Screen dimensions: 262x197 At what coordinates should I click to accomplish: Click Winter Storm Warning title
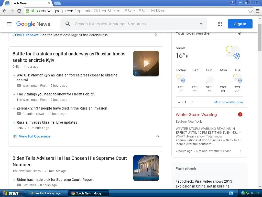(x=196, y=115)
